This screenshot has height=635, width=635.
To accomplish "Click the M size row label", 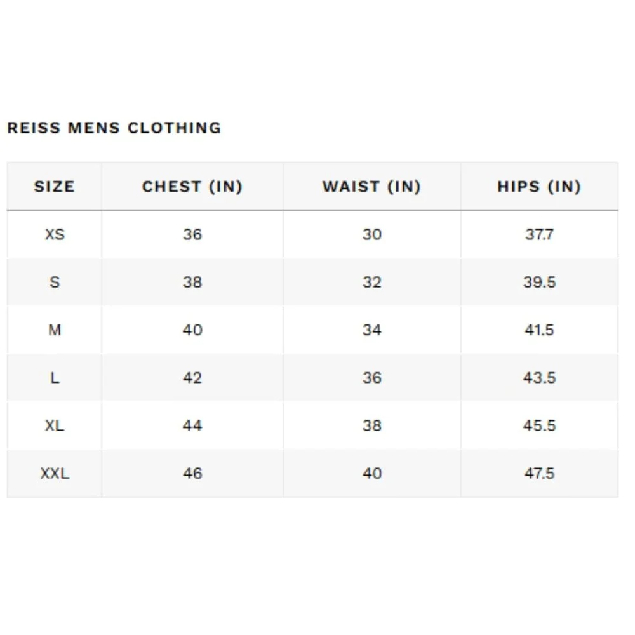I will pos(55,330).
